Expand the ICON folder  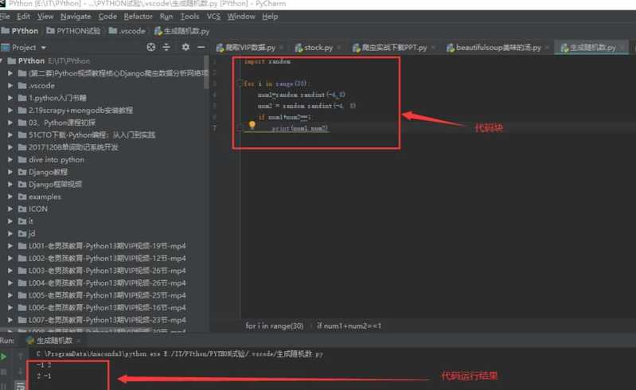[10, 209]
